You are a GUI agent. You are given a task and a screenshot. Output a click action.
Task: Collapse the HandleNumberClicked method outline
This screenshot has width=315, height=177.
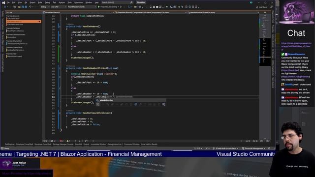[60, 68]
